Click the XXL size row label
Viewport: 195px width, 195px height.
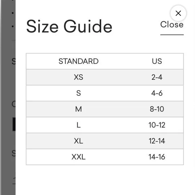click(x=78, y=157)
